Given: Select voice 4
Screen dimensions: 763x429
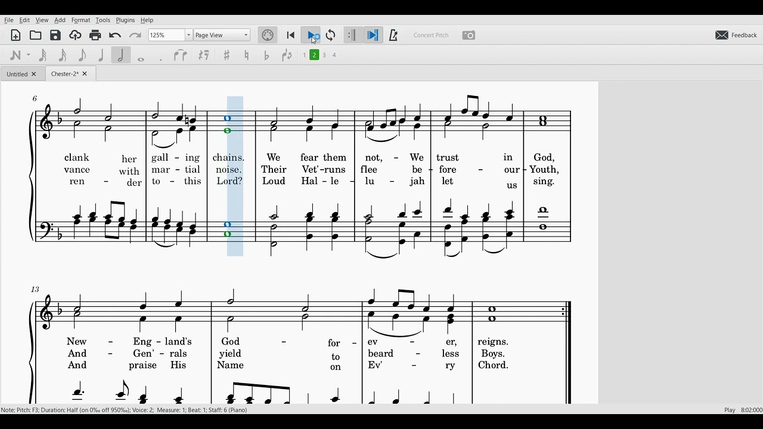Looking at the screenshot, I should (334, 55).
